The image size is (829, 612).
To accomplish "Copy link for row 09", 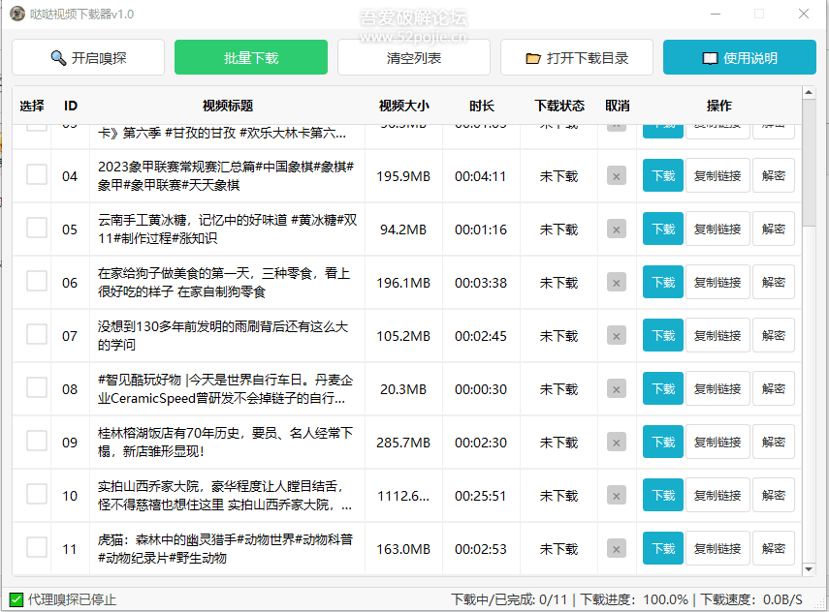I will (717, 442).
